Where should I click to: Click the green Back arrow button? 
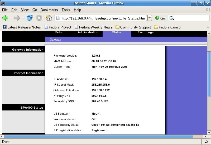click(x=5, y=18)
